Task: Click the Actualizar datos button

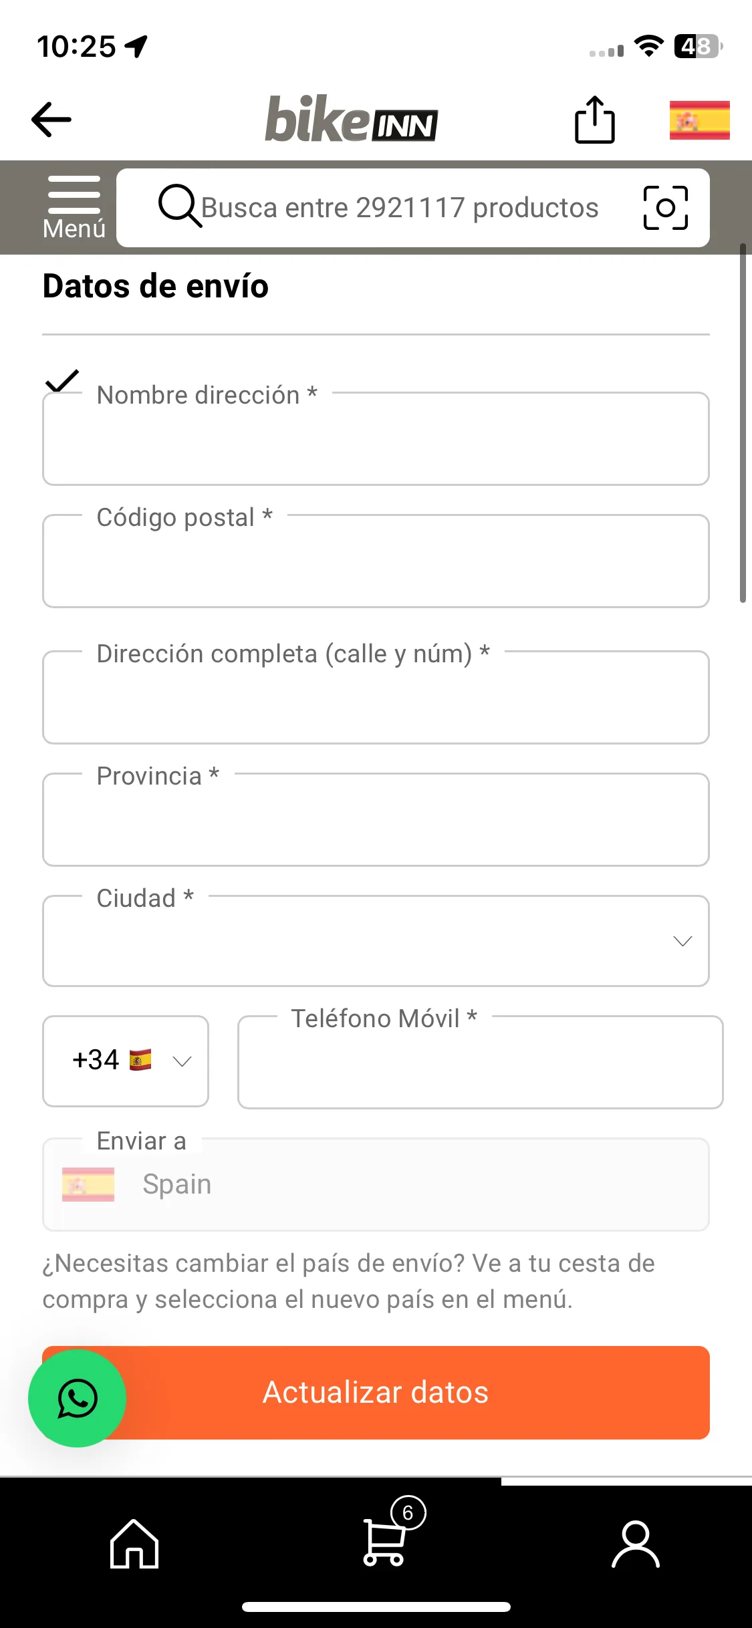Action: tap(376, 1393)
